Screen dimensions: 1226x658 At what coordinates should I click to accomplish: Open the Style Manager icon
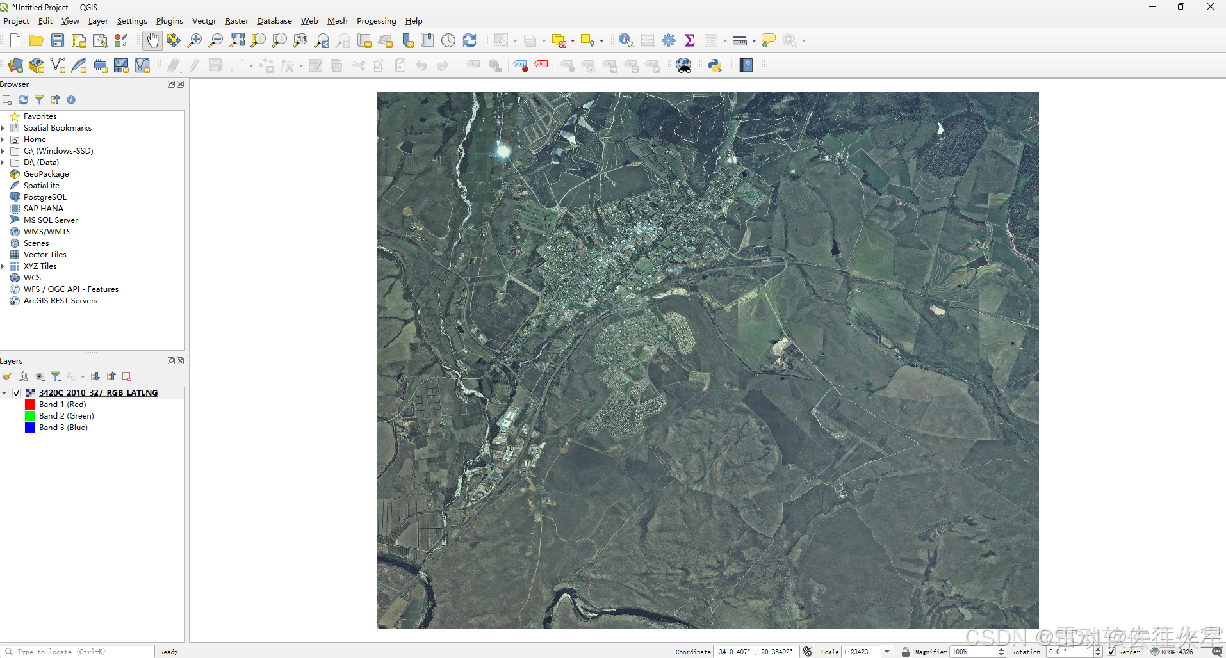click(121, 41)
